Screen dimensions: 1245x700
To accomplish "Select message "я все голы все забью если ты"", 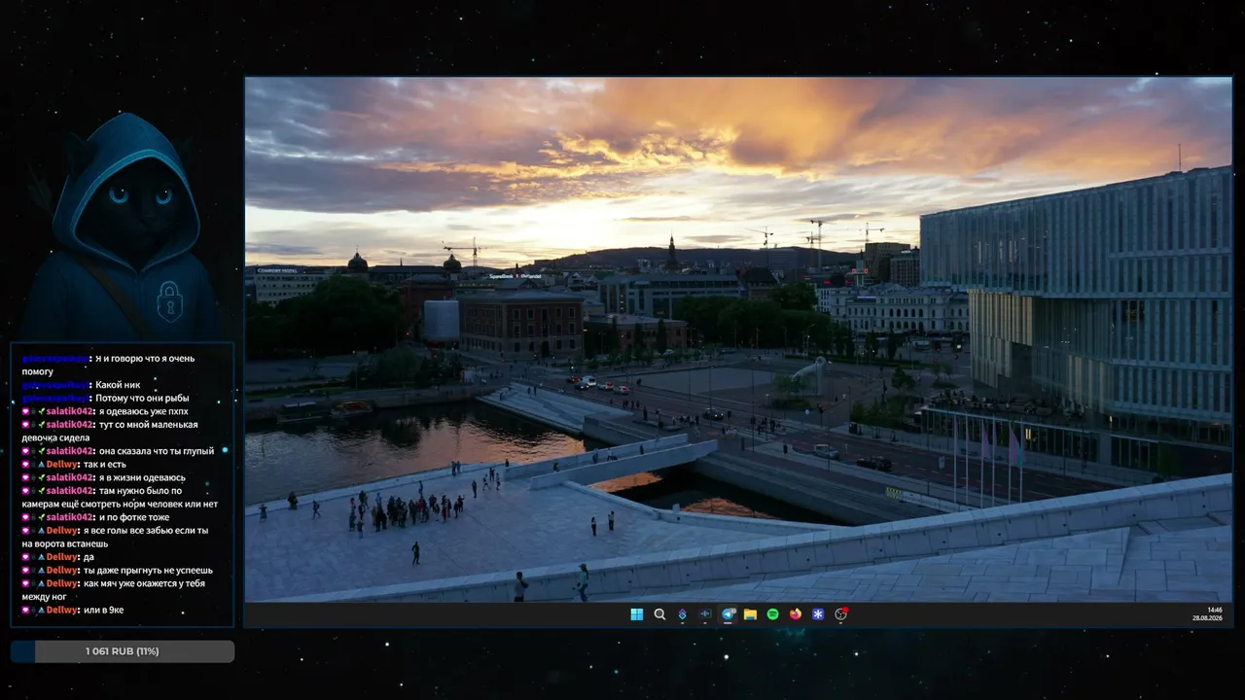I will click(x=146, y=531).
